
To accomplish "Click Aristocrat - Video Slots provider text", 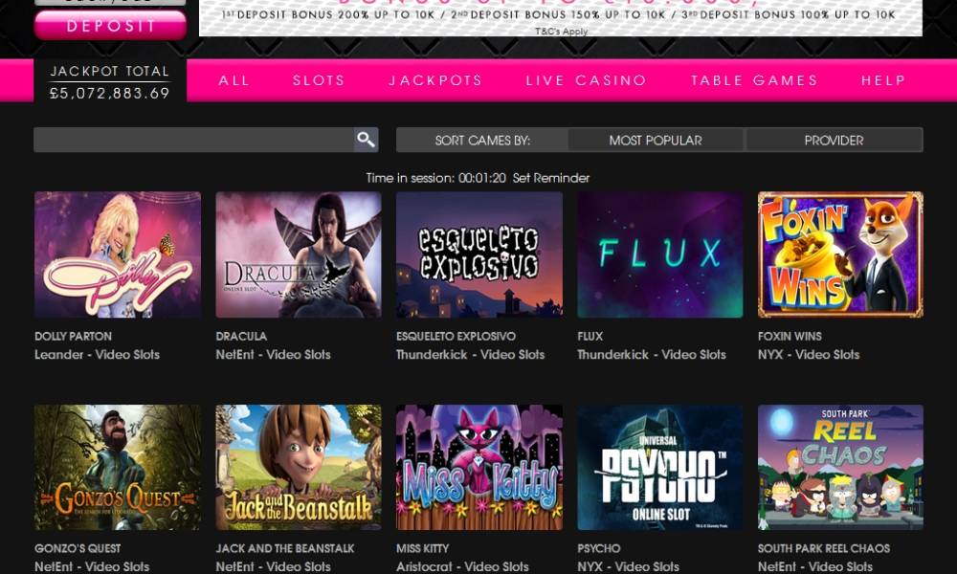I will [x=462, y=566].
